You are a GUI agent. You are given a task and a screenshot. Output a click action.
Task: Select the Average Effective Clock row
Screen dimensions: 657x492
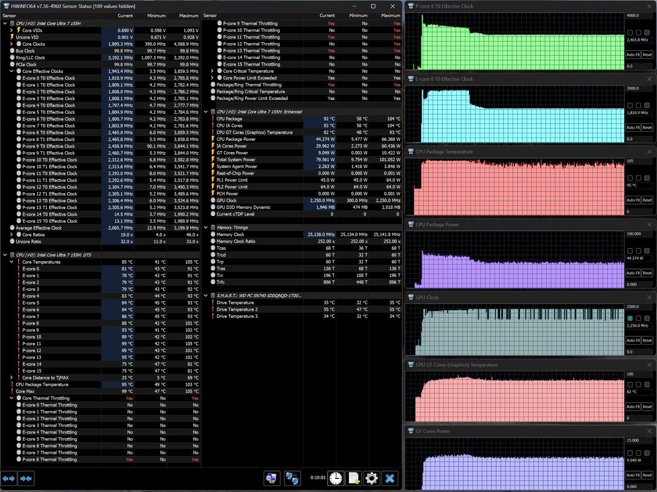(100, 228)
